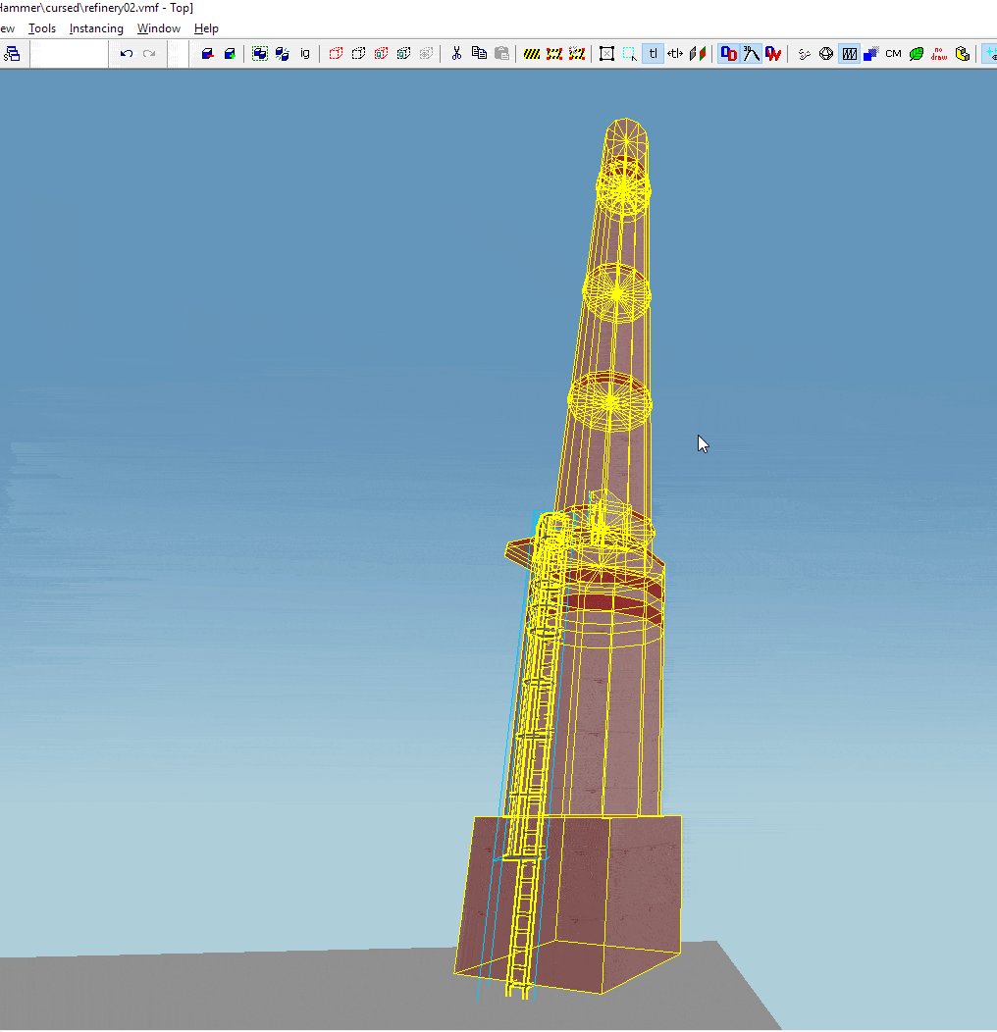The image size is (997, 1032).
Task: Hide selected objects with red dashed cube
Action: tap(336, 53)
